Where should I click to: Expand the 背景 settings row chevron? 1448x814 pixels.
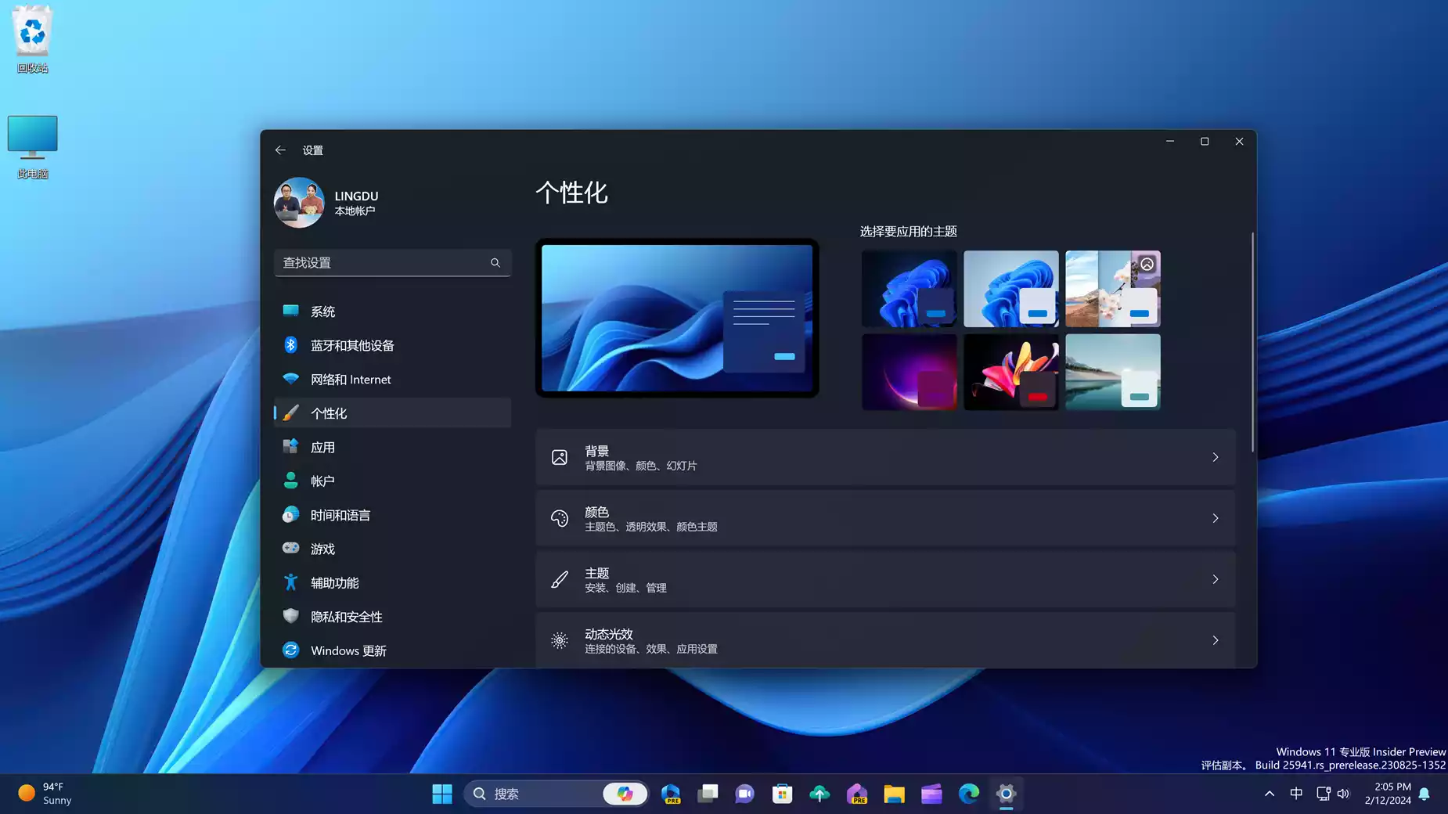coord(1215,457)
